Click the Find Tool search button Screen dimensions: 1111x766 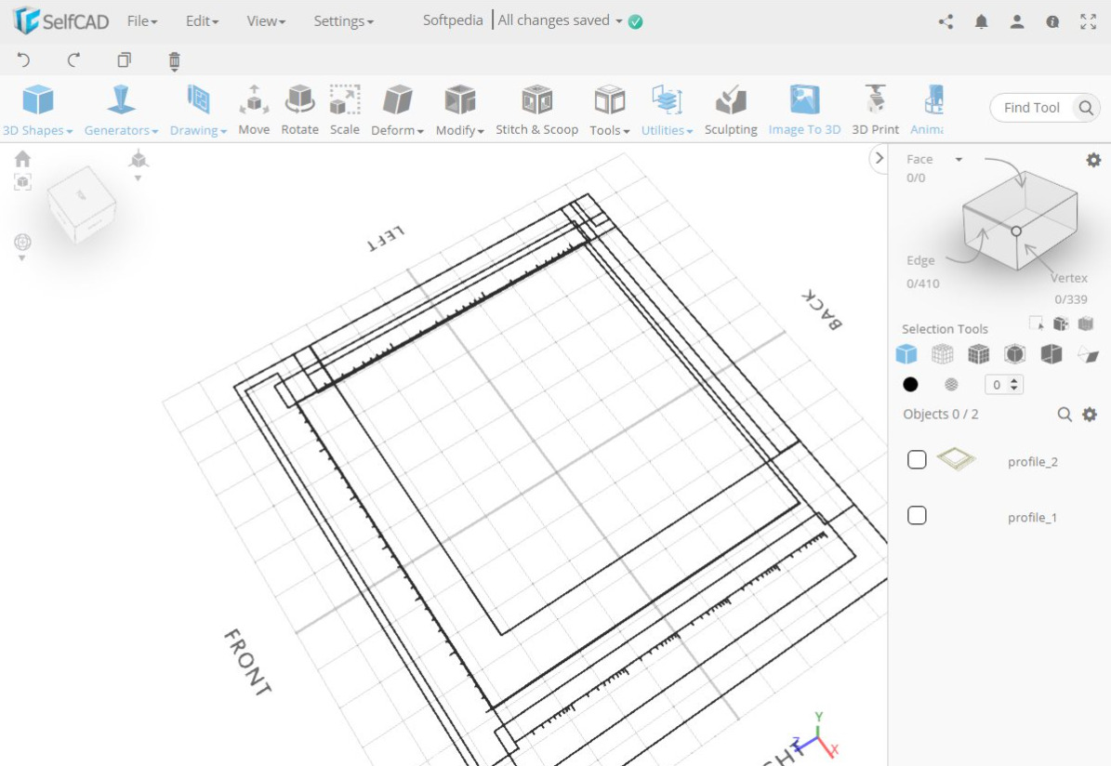1085,108
